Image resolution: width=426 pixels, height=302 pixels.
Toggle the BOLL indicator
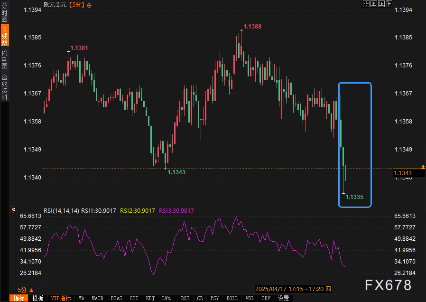pyautogui.click(x=232, y=298)
